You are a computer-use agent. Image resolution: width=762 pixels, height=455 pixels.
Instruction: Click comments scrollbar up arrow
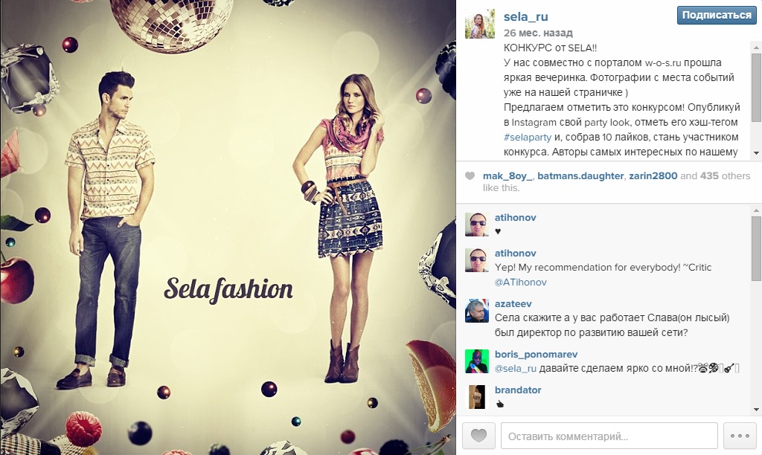[x=756, y=210]
